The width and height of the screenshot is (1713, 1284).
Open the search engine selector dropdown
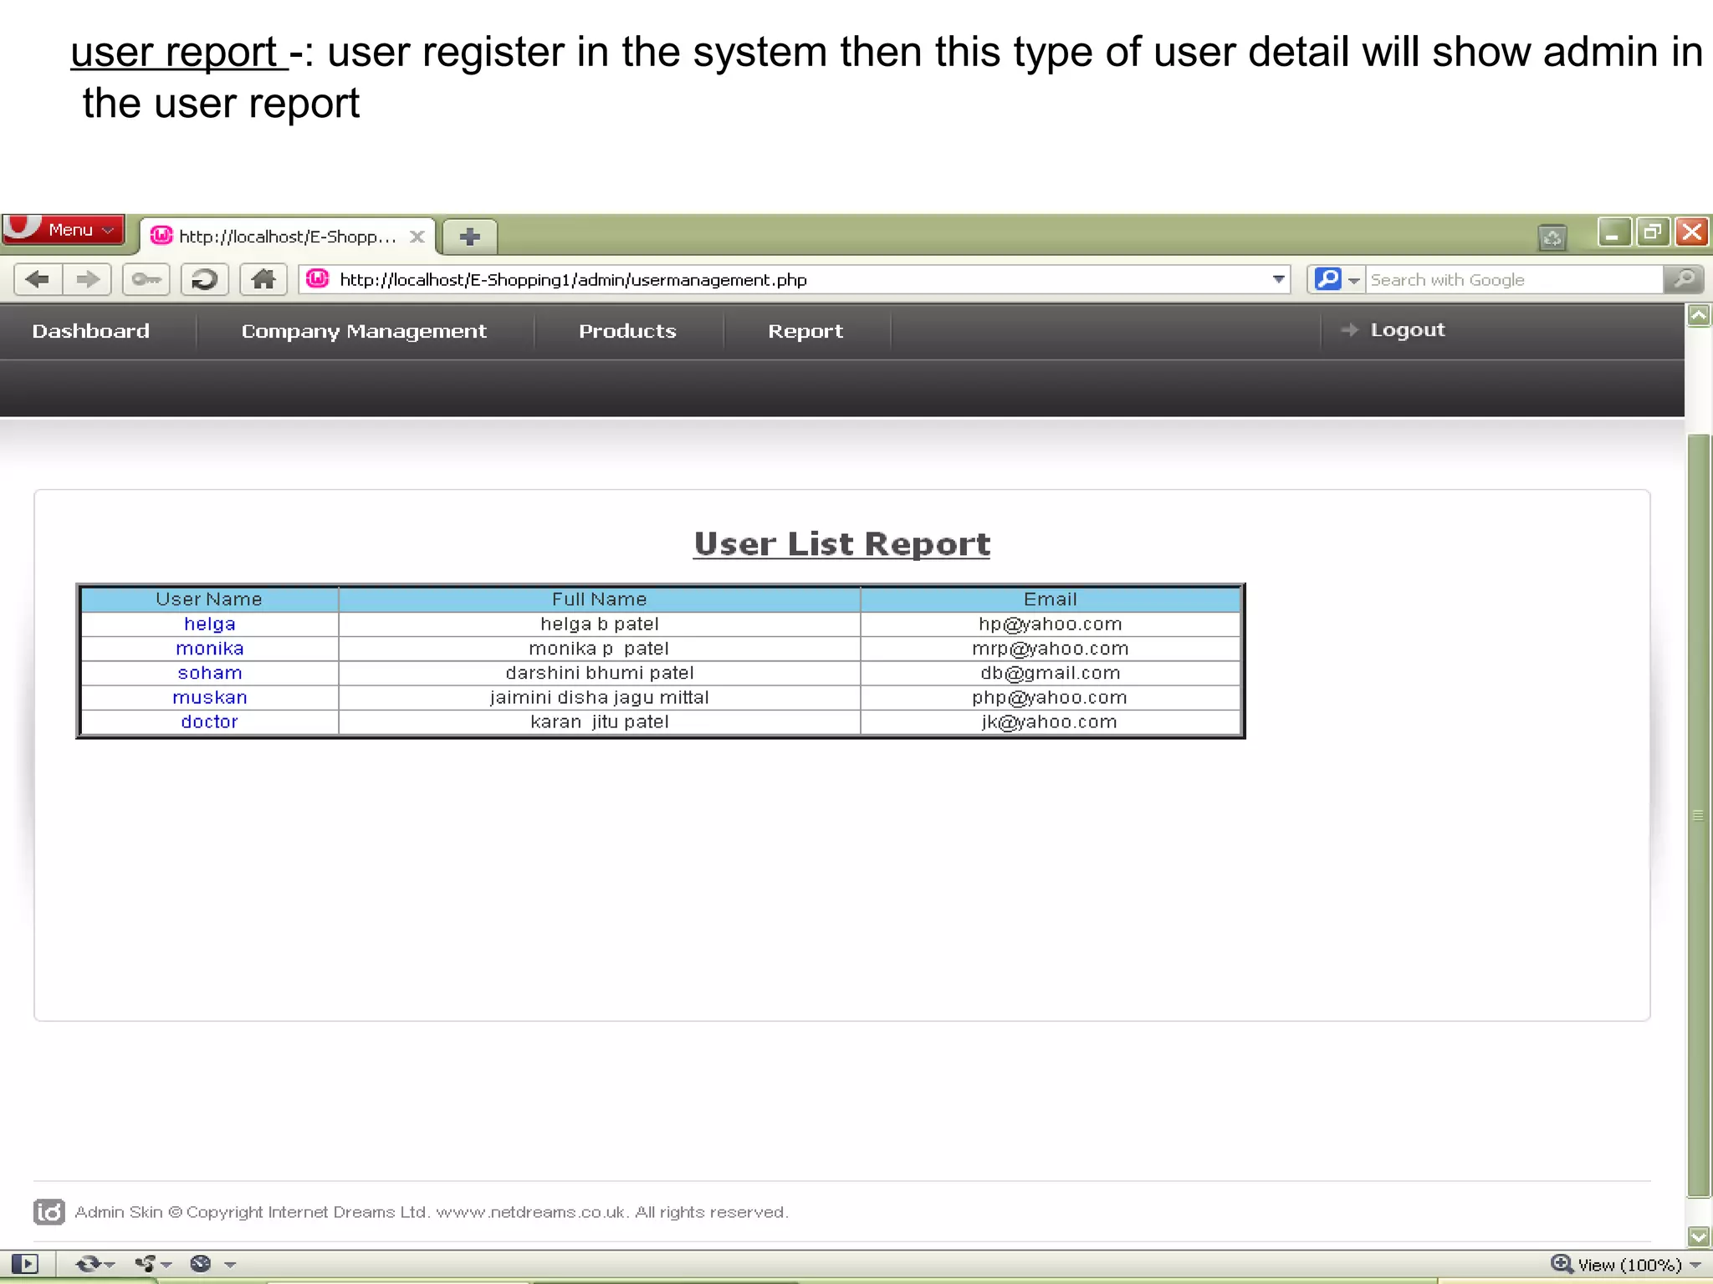[1337, 279]
